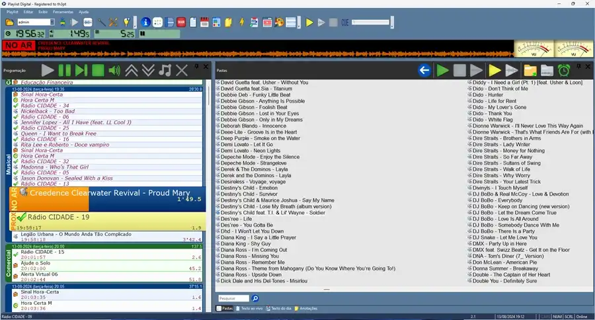
Task: Select Dire Straits - Sultans of Swing
Action: [506, 163]
